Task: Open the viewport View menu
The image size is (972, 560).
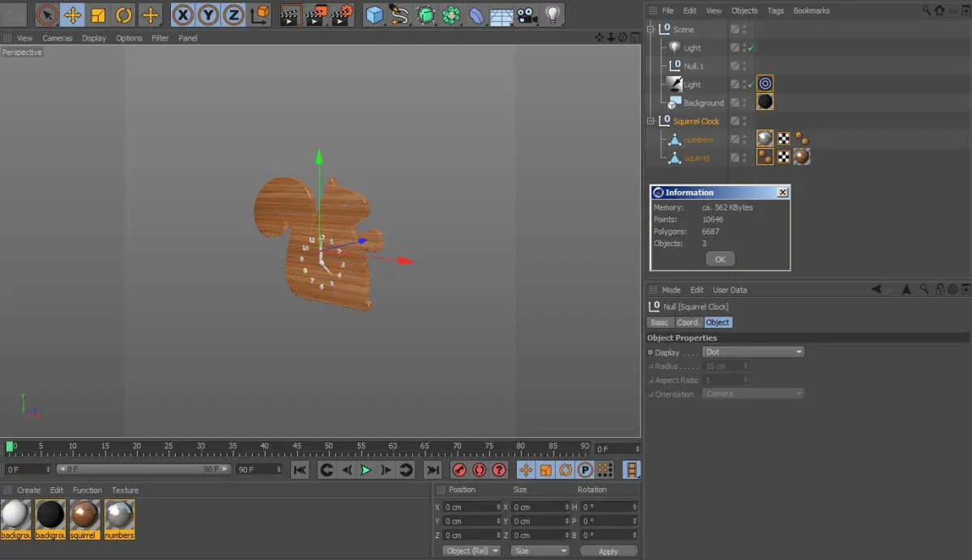Action: pyautogui.click(x=25, y=38)
